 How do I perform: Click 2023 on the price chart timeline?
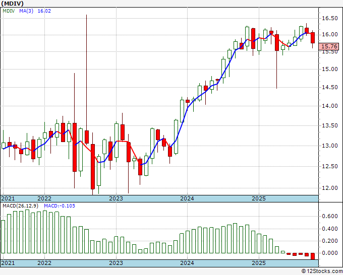point(116,198)
